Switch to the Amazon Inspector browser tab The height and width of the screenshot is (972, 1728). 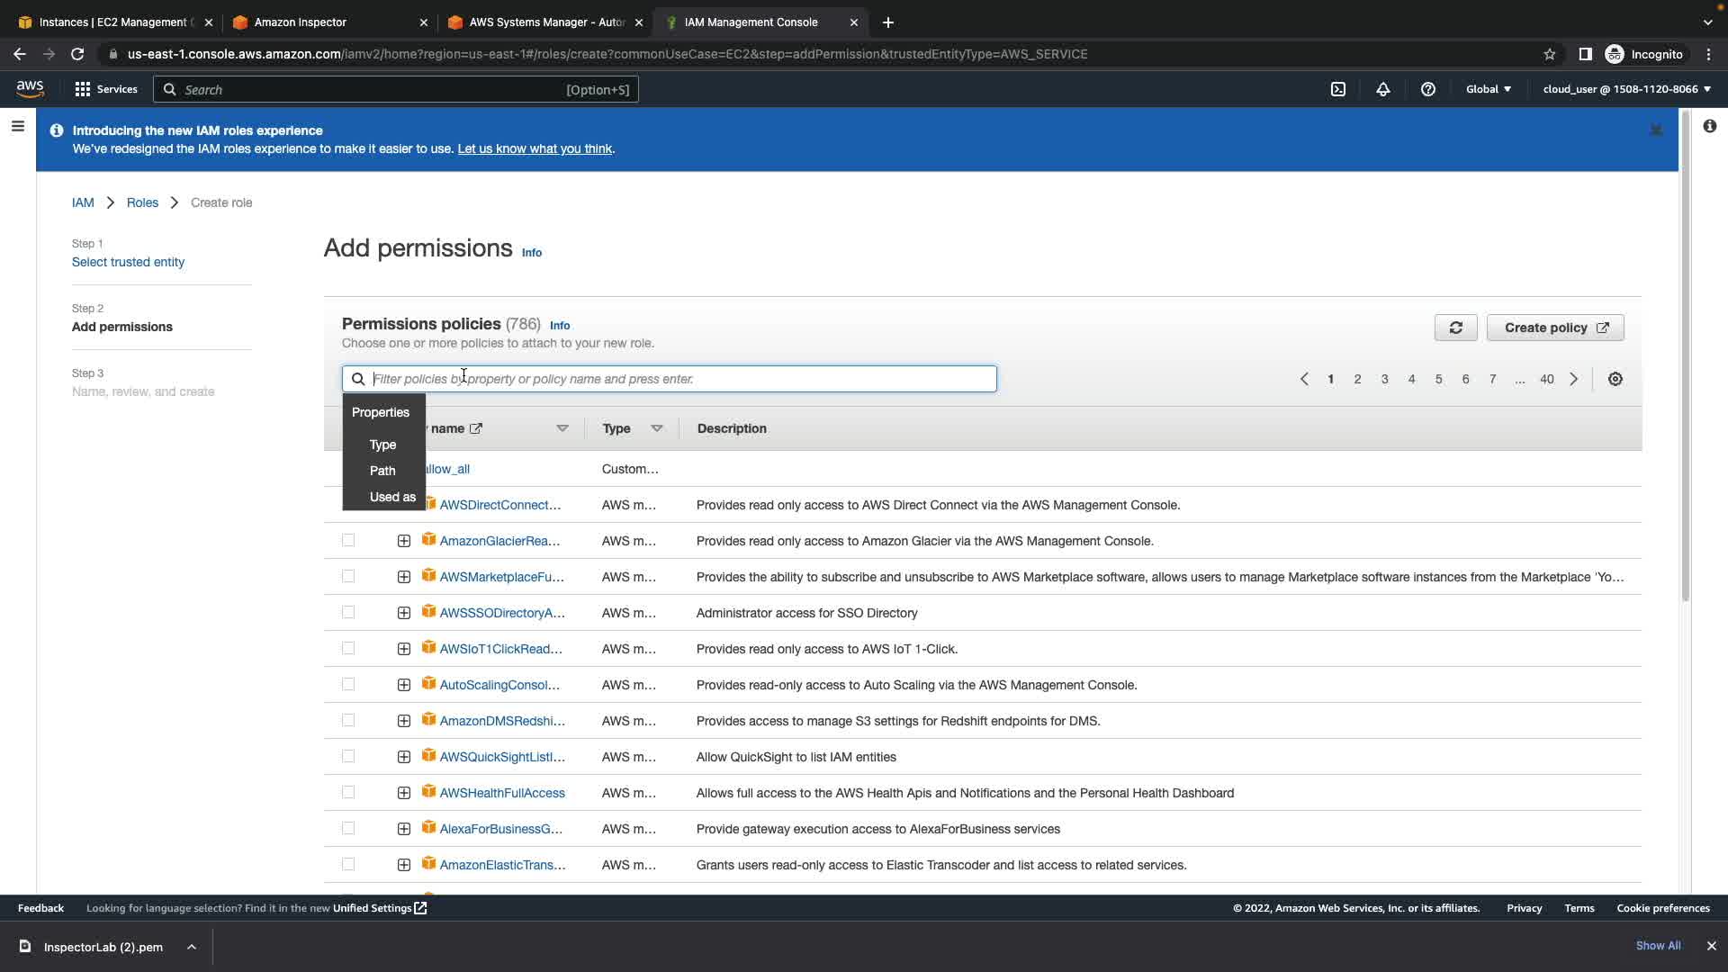point(300,22)
